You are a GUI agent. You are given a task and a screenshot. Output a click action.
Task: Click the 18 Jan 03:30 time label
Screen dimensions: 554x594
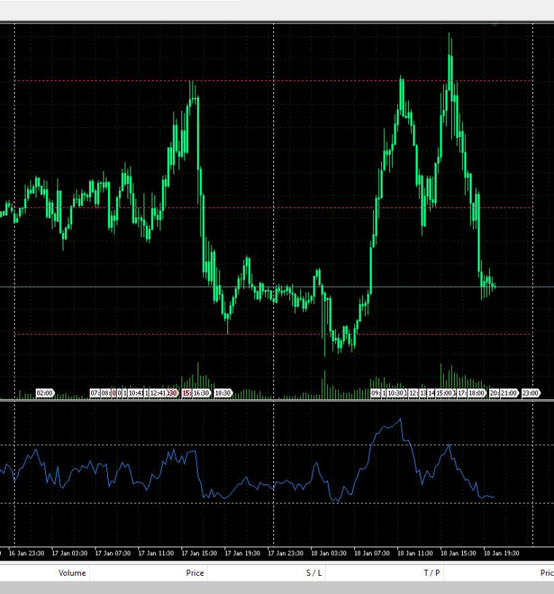point(329,553)
